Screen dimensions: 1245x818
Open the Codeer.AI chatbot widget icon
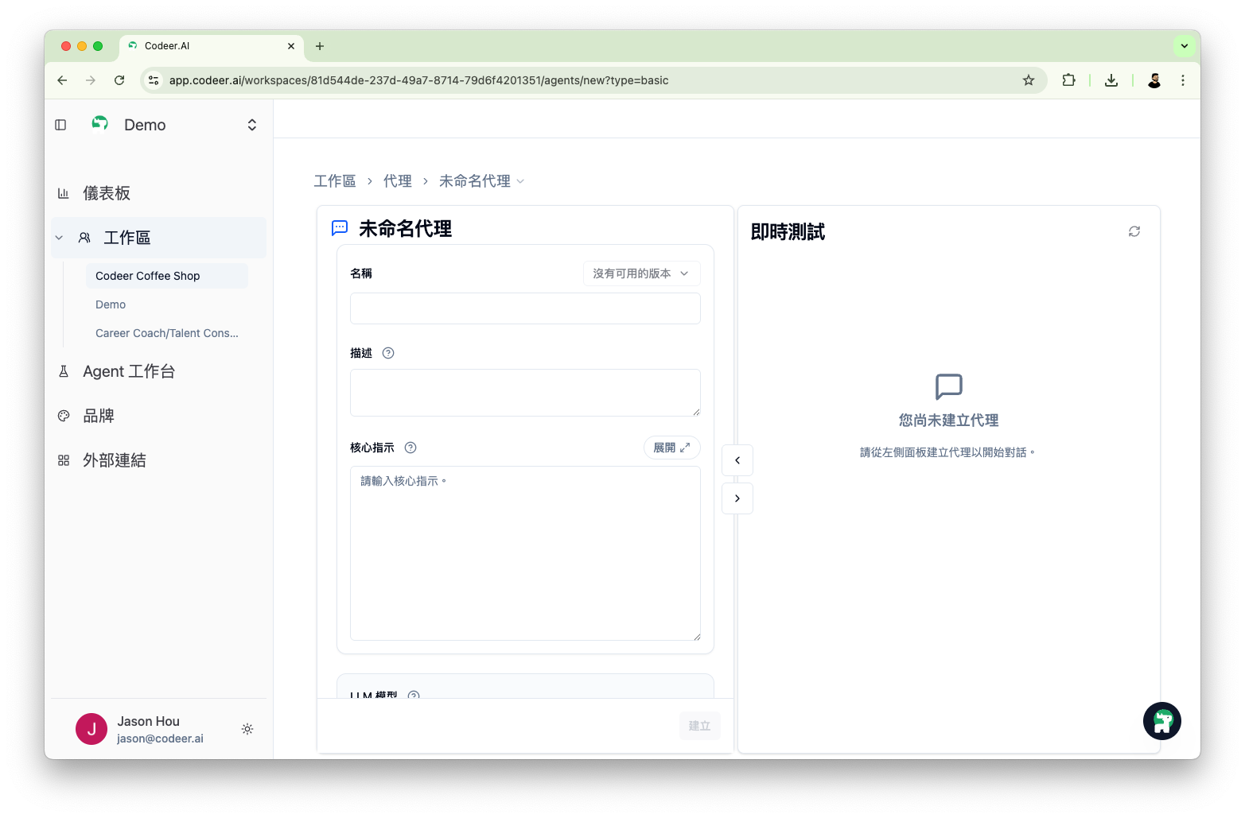(1161, 720)
